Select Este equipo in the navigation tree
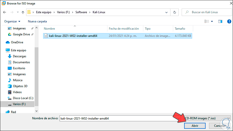 18,50
